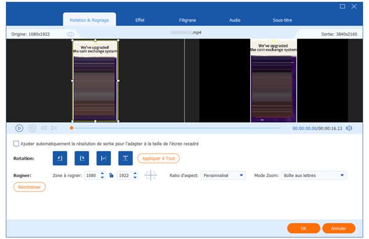The image size is (369, 239).
Task: Play the video preview
Action: pos(19,128)
